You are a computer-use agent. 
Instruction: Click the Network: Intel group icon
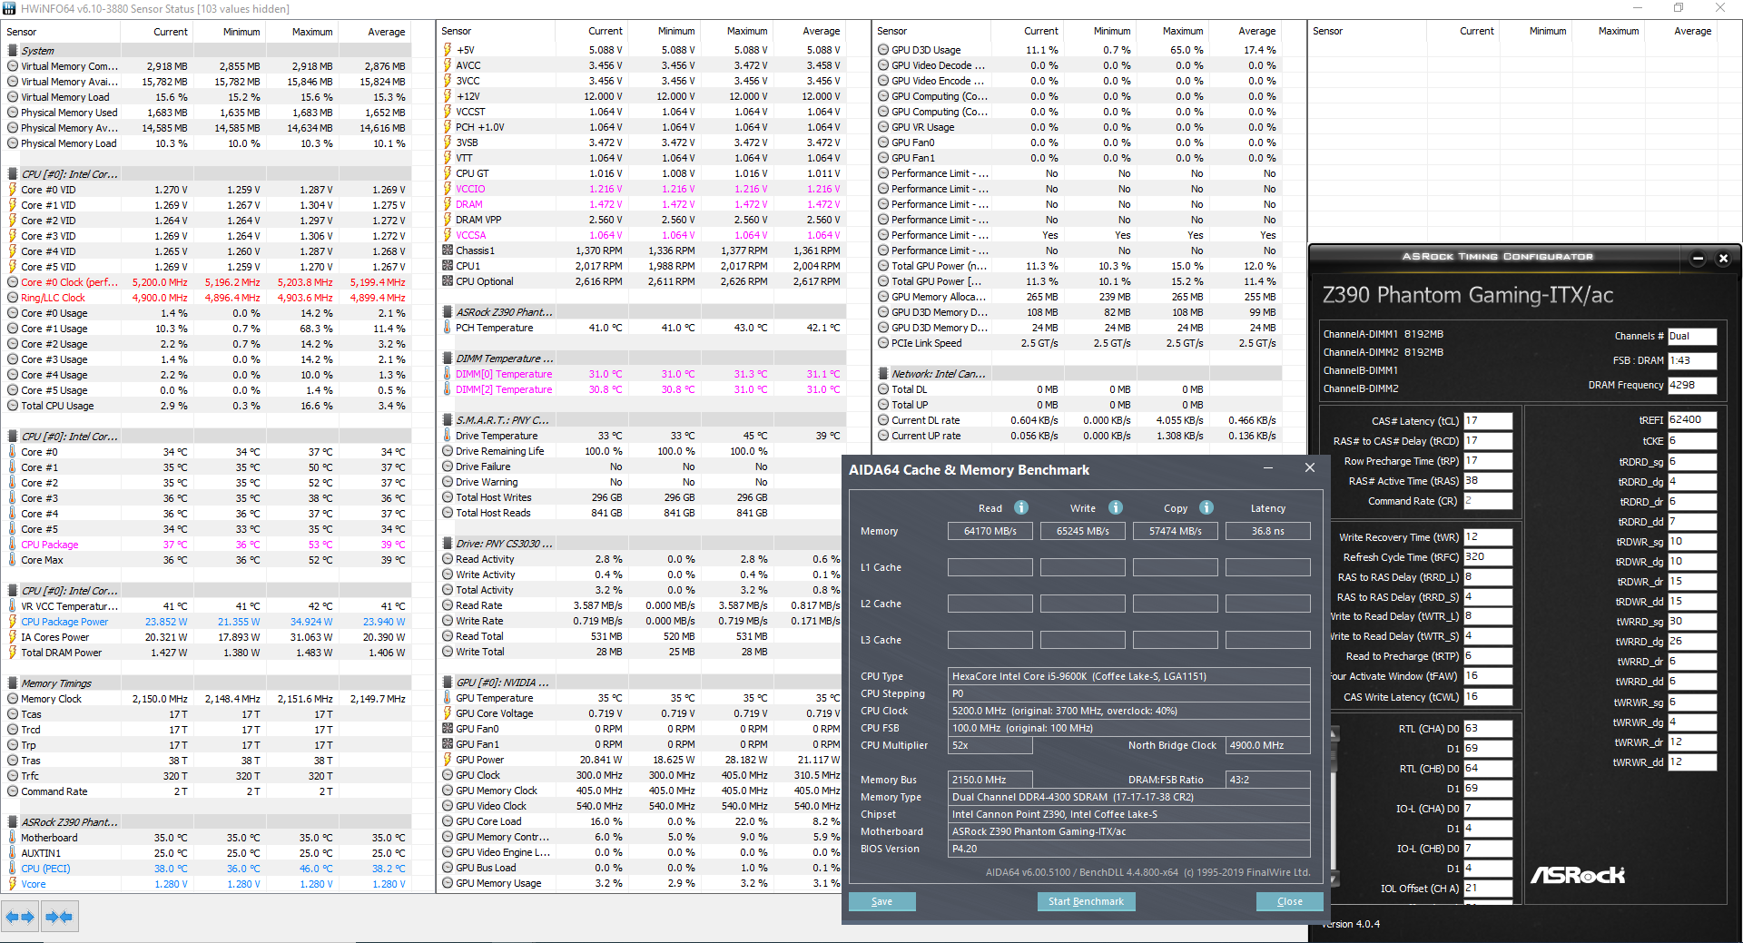[883, 374]
